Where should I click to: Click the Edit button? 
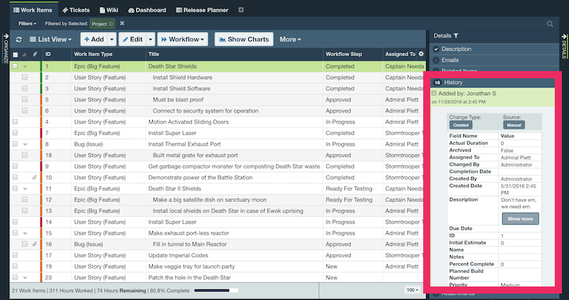pyautogui.click(x=132, y=39)
